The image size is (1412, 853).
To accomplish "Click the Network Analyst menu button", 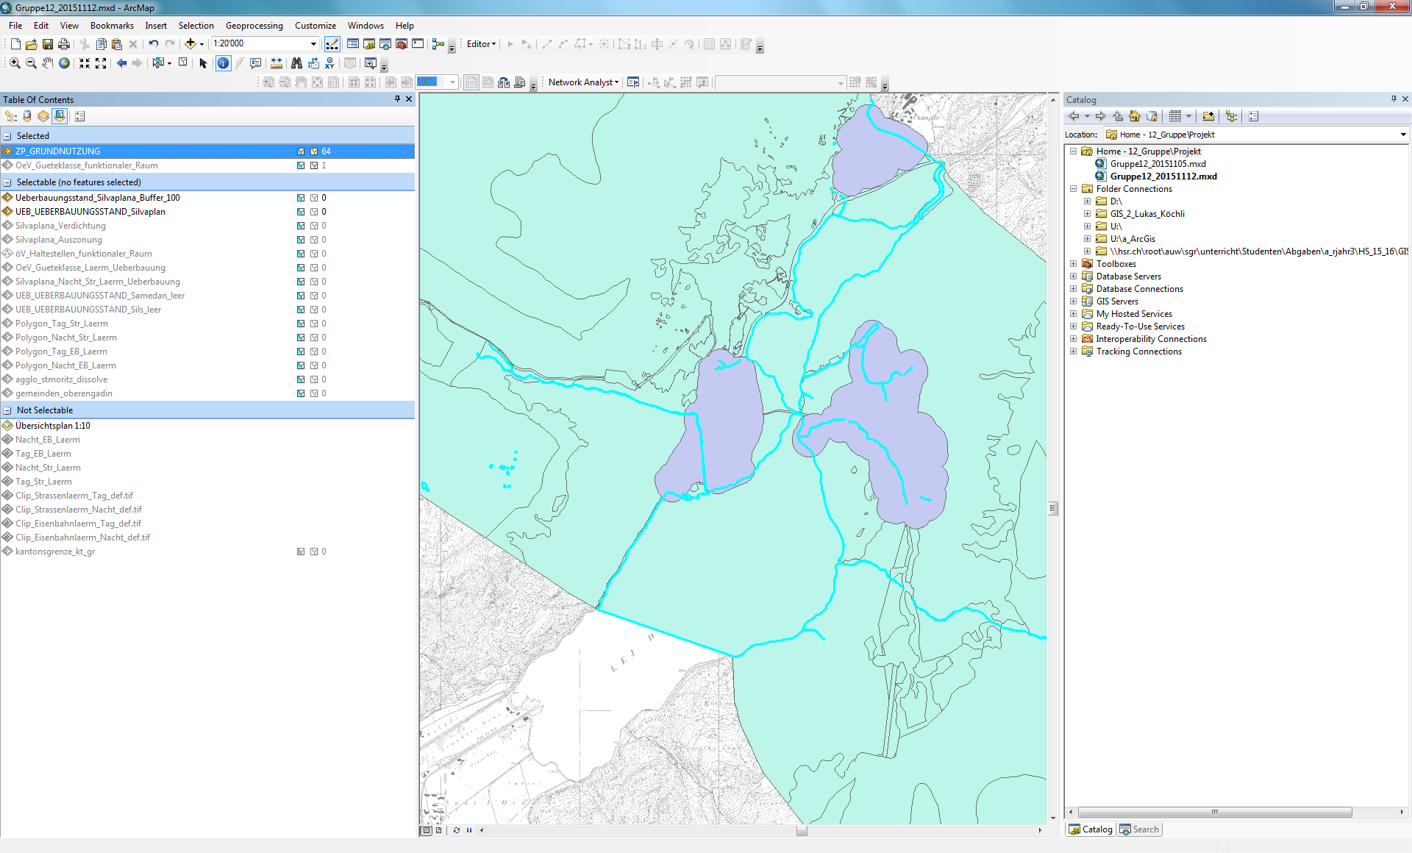I will pos(582,82).
